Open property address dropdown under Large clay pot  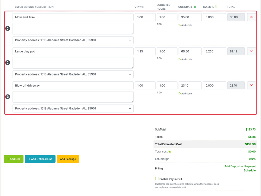(73, 74)
